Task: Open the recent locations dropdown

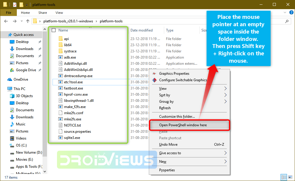Action: [x=22, y=21]
